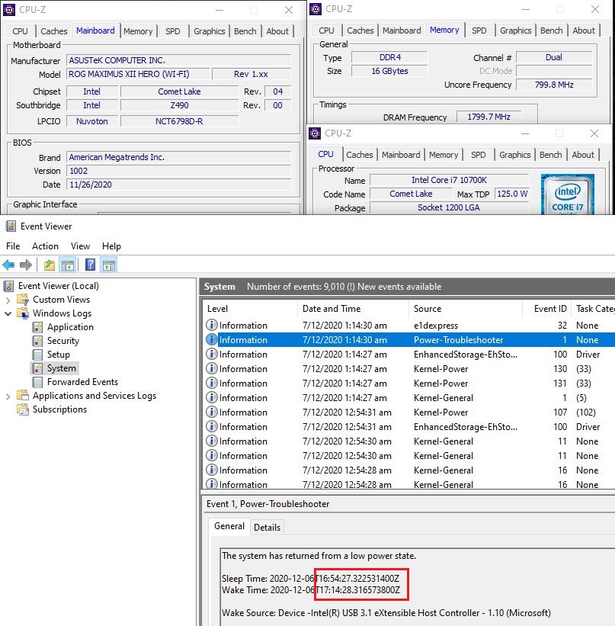Click the Back arrow in Event Viewer toolbar
The height and width of the screenshot is (626, 615).
[8, 265]
